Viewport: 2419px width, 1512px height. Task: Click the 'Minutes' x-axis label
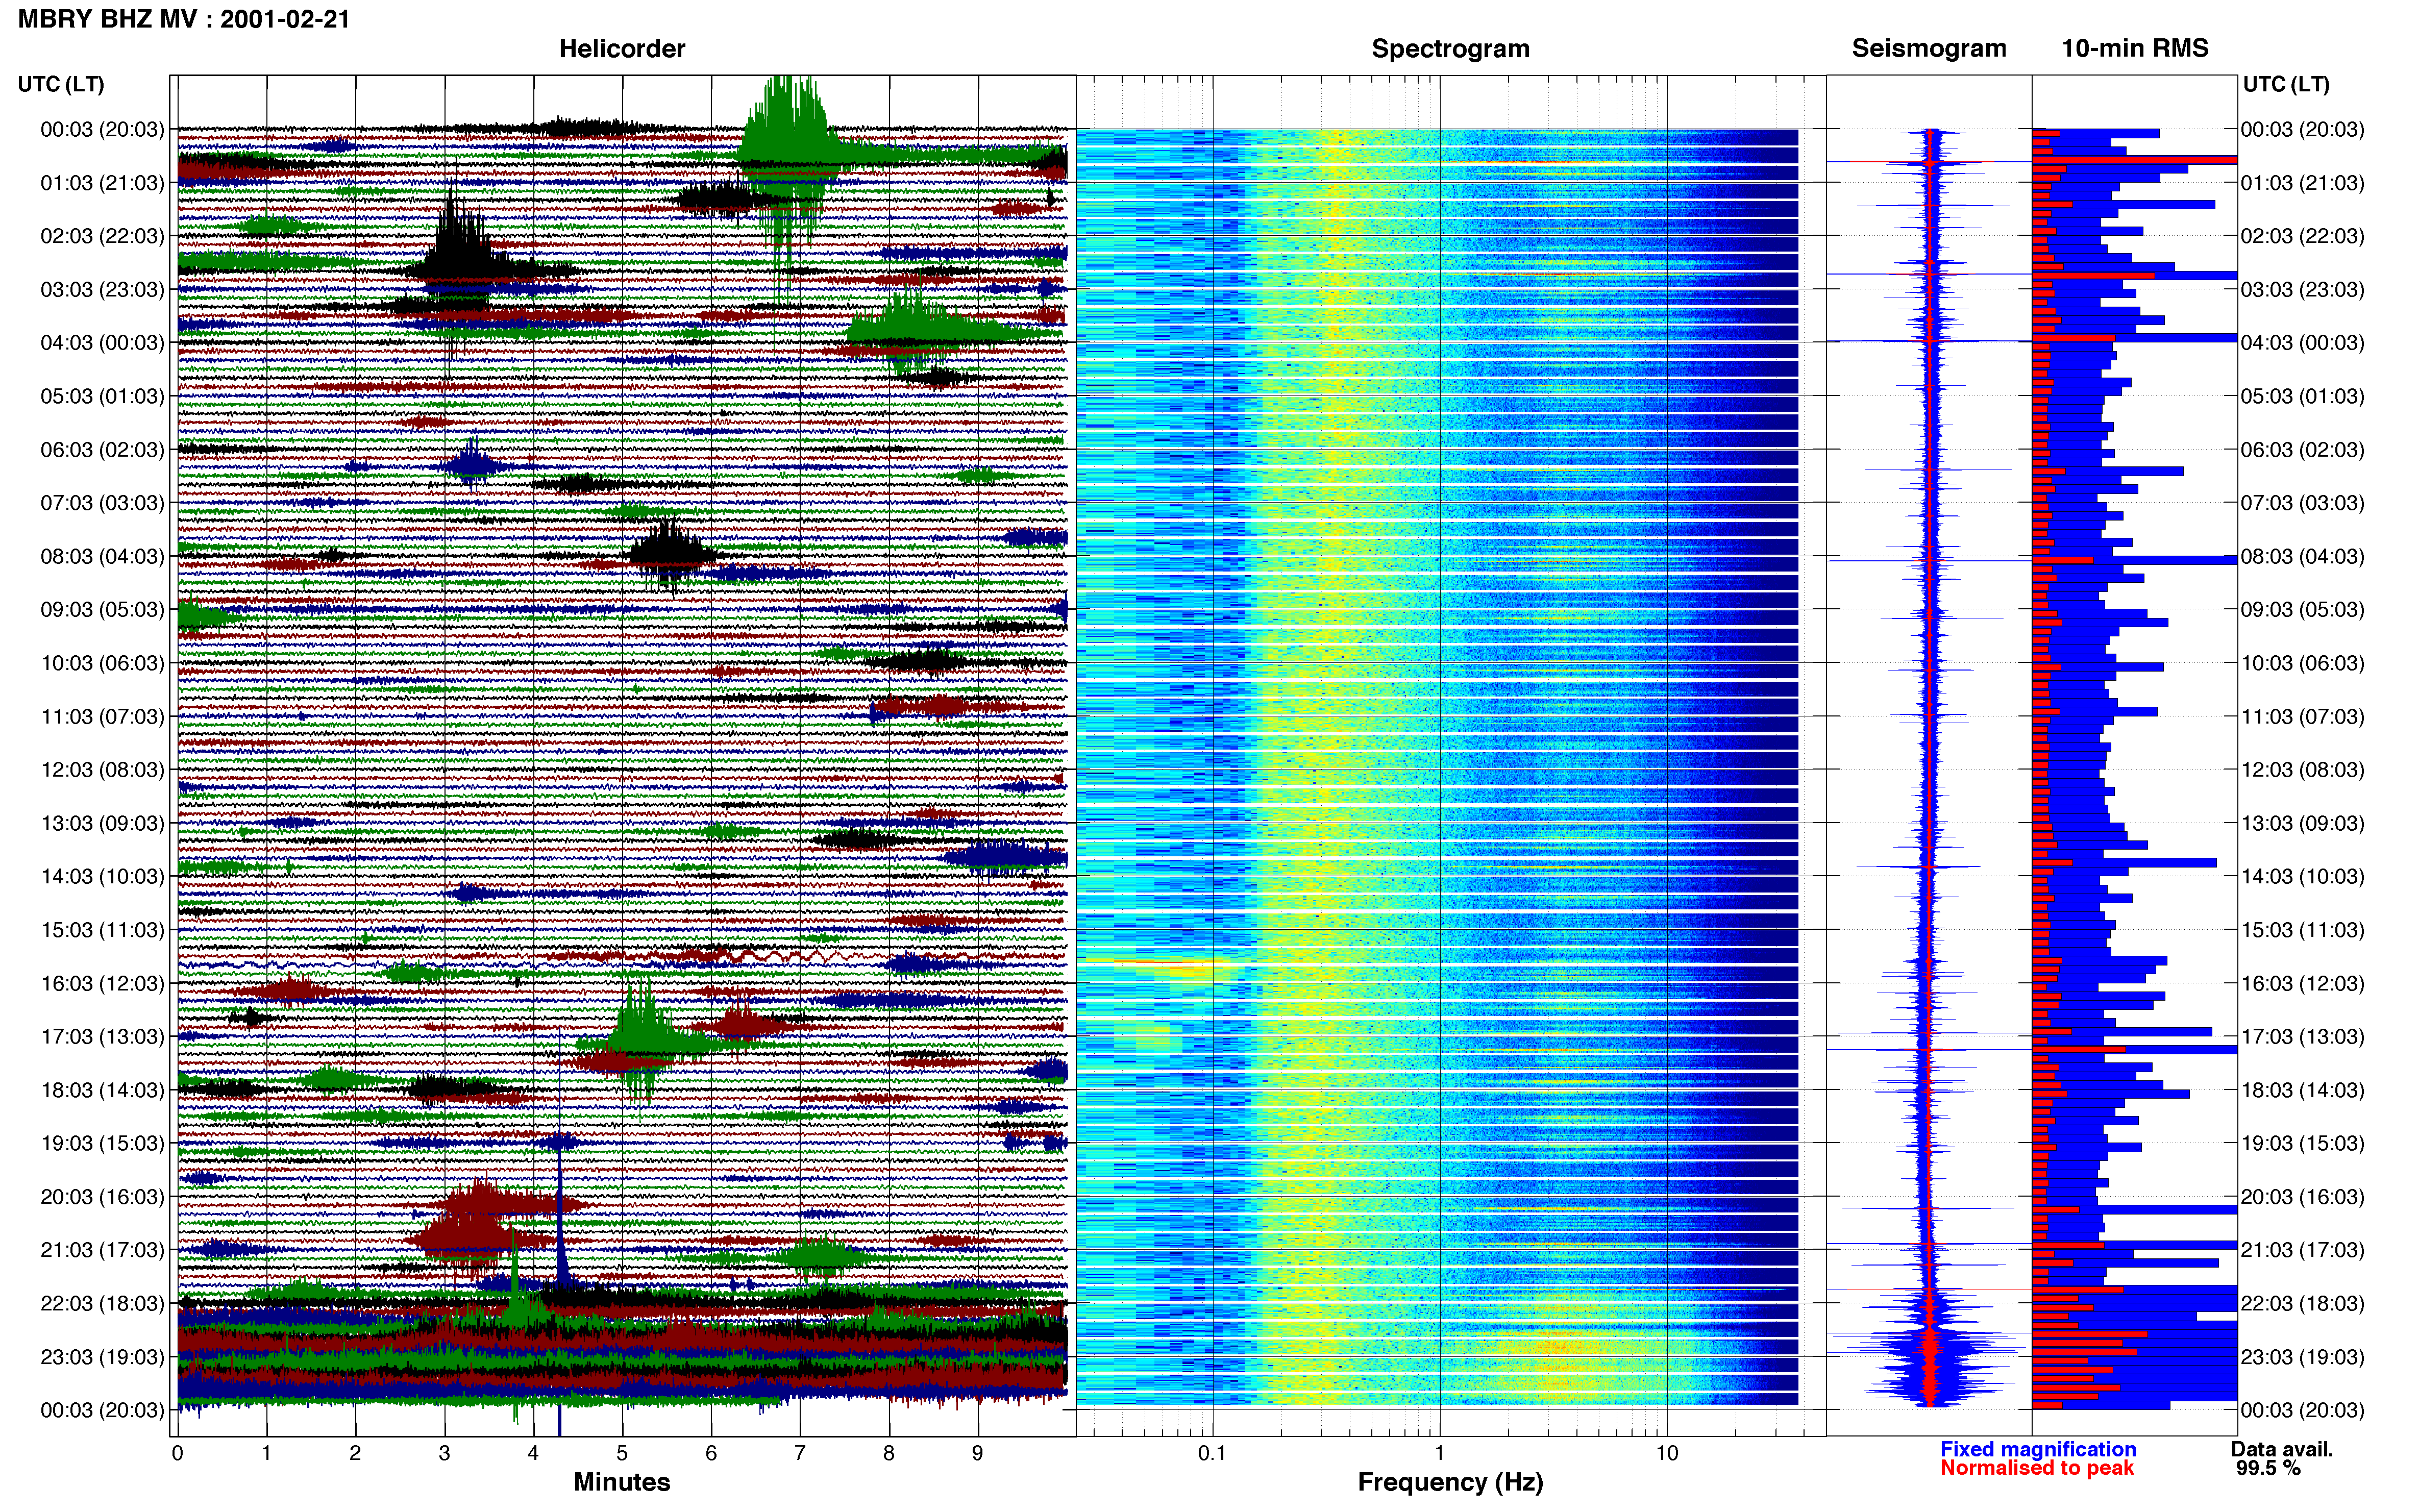pyautogui.click(x=622, y=1481)
